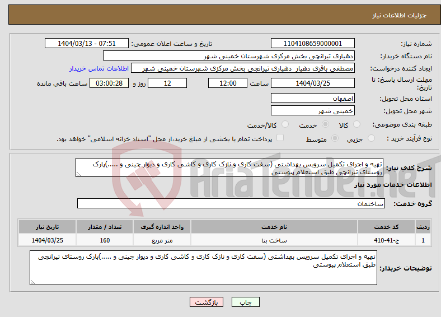Click the کد خدمت column header
441x317 pixels.
(x=387, y=227)
